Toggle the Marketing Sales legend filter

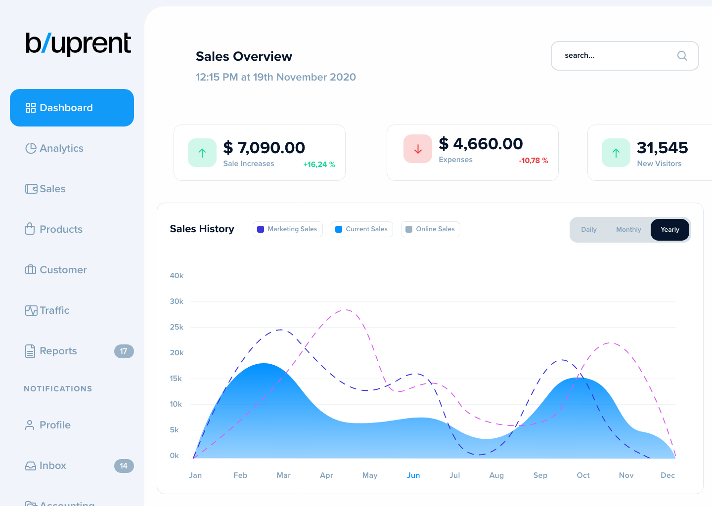point(287,229)
